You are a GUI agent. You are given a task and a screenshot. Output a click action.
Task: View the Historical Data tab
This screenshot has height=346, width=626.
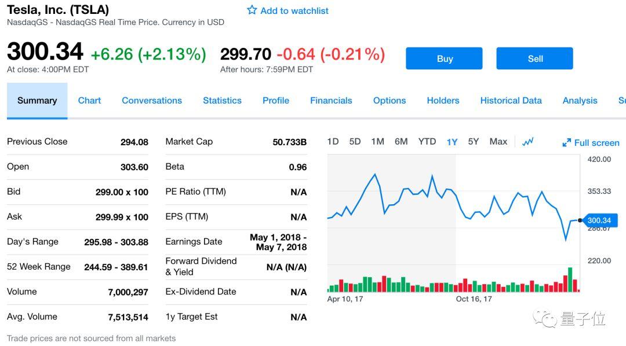click(x=511, y=100)
